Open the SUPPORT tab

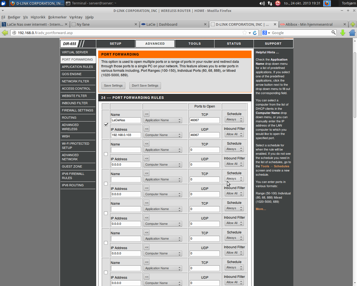point(273,44)
